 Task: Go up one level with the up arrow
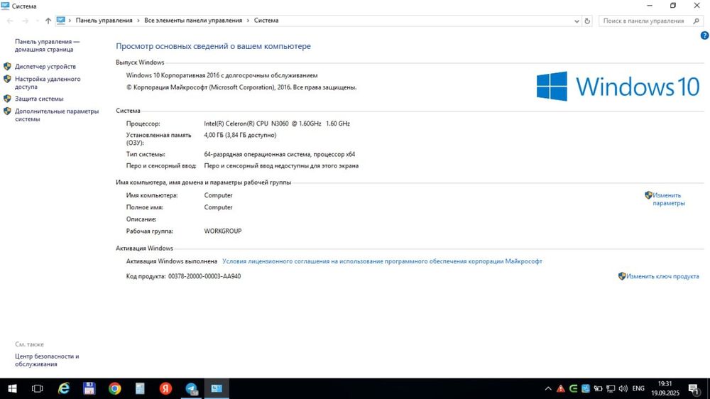pos(48,21)
